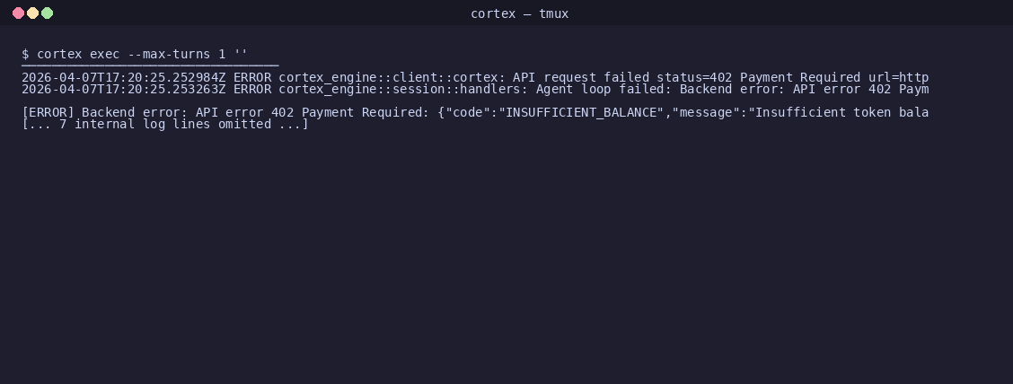Viewport: 1013px width, 384px height.
Task: Click the red close window button
Action: tap(19, 13)
